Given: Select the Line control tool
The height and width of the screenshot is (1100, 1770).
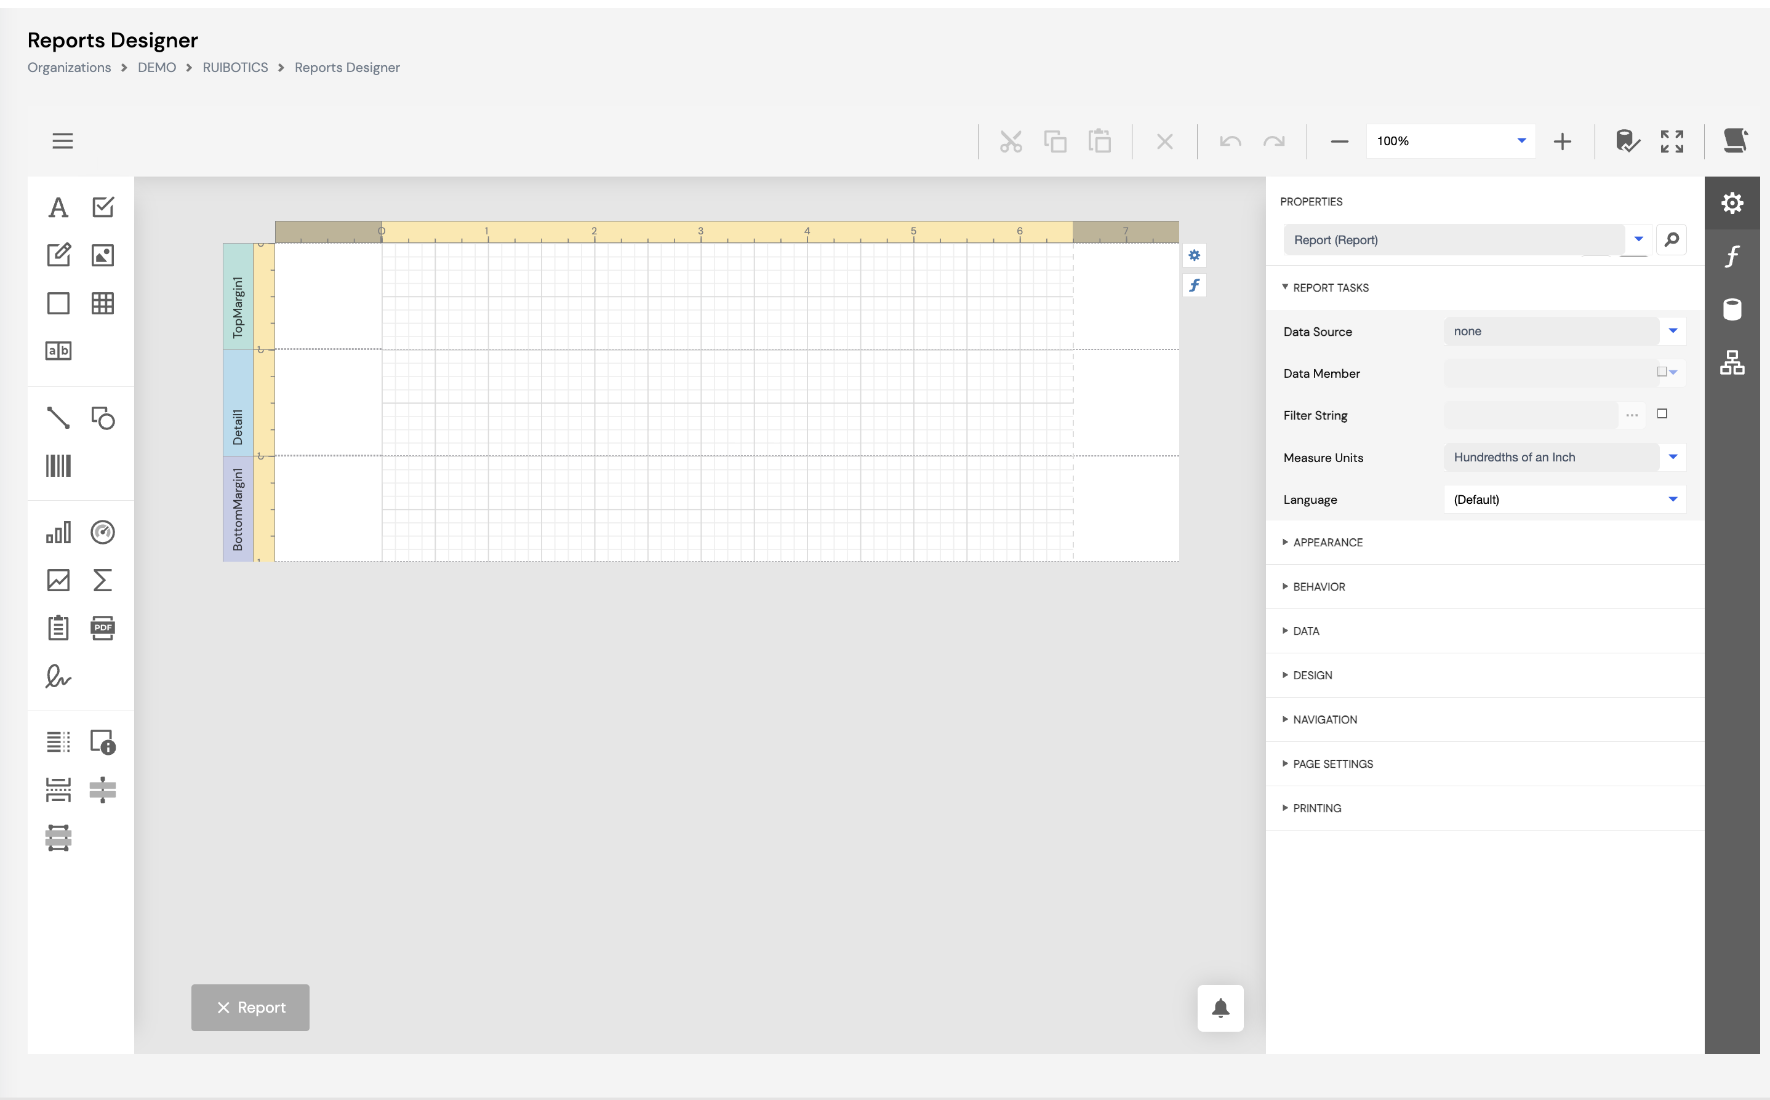Looking at the screenshot, I should pyautogui.click(x=58, y=418).
